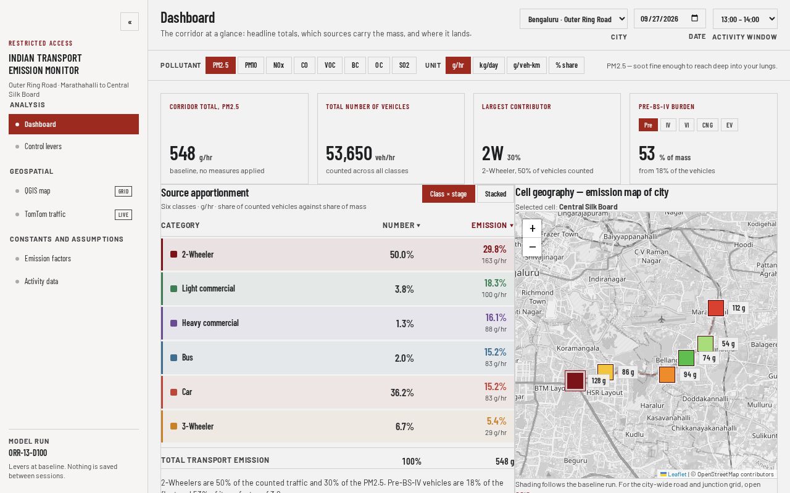Select PM2.5 pollutant

click(220, 65)
